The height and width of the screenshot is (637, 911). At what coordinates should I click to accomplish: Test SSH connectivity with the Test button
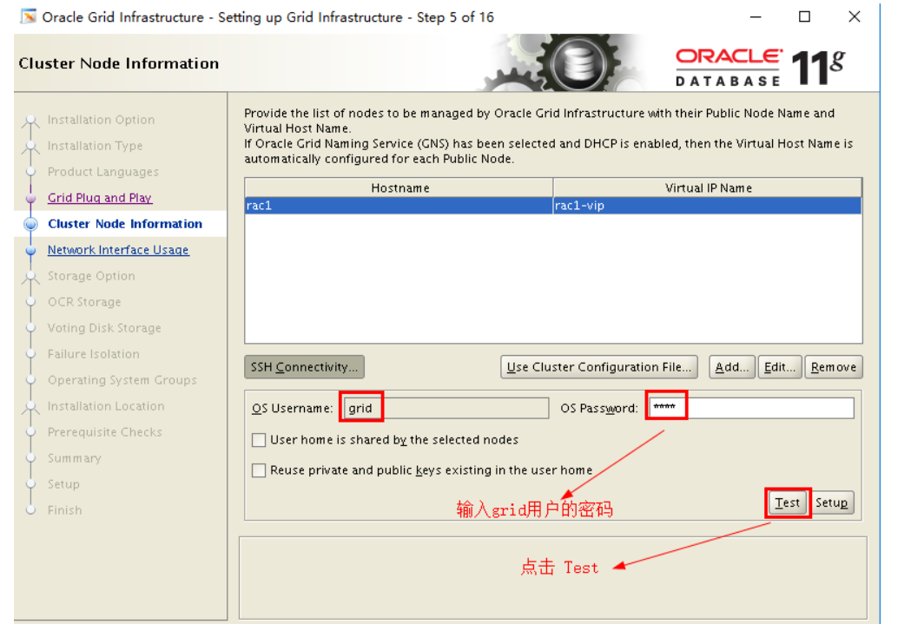tap(788, 502)
